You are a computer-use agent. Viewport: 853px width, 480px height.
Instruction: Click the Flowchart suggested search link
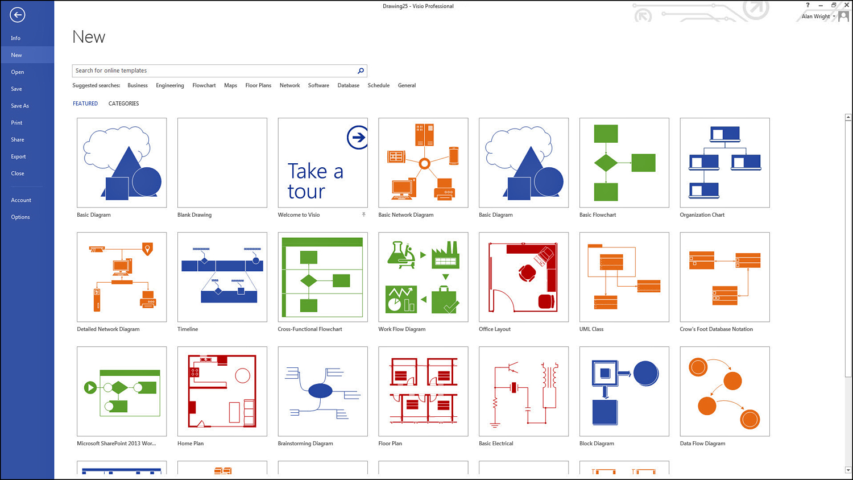(x=204, y=85)
